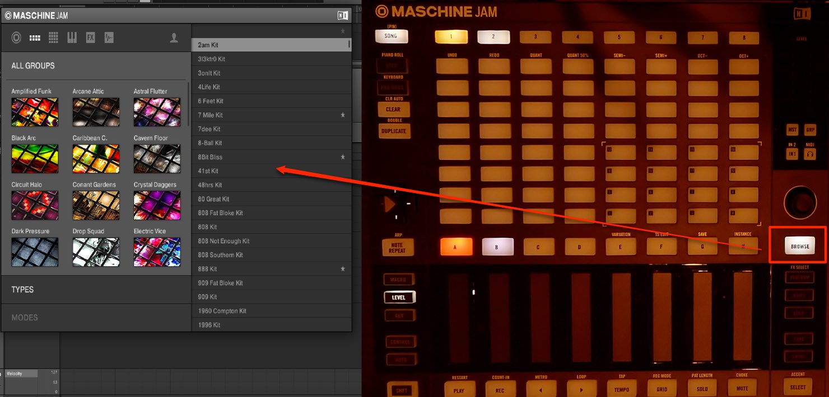The width and height of the screenshot is (829, 397).
Task: Select the Instruments piano icon
Action: [72, 38]
